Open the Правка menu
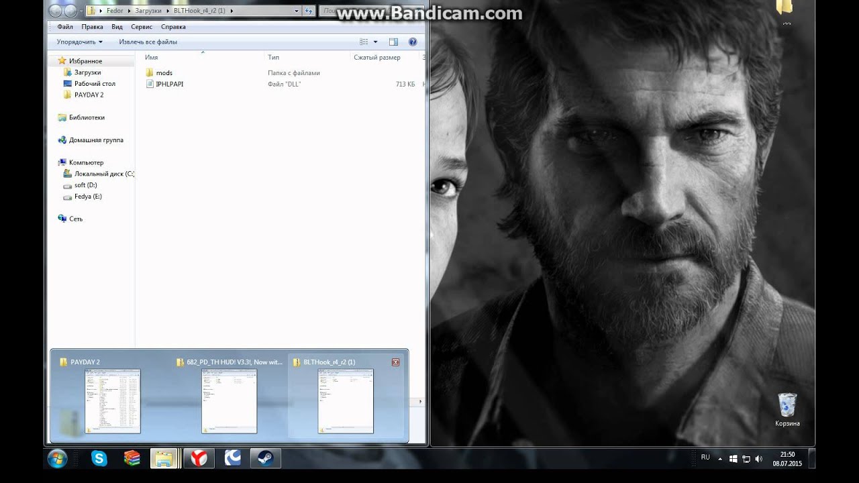This screenshot has width=859, height=483. 92,27
